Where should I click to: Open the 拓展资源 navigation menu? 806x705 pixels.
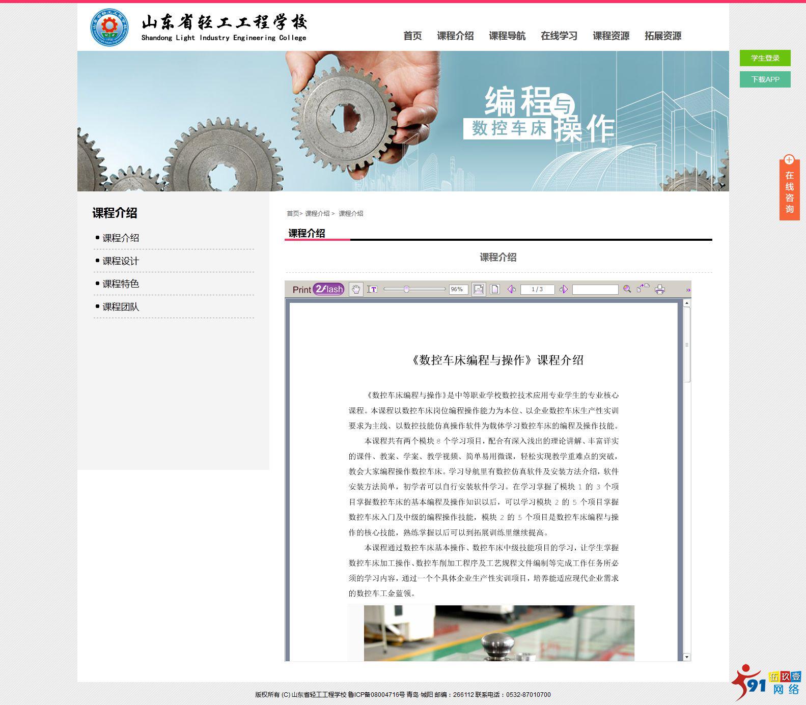coord(663,36)
